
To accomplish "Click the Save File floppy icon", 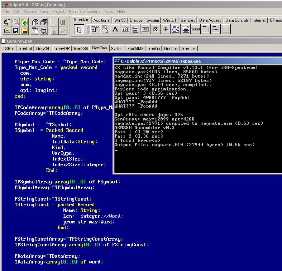I will coord(16,31).
